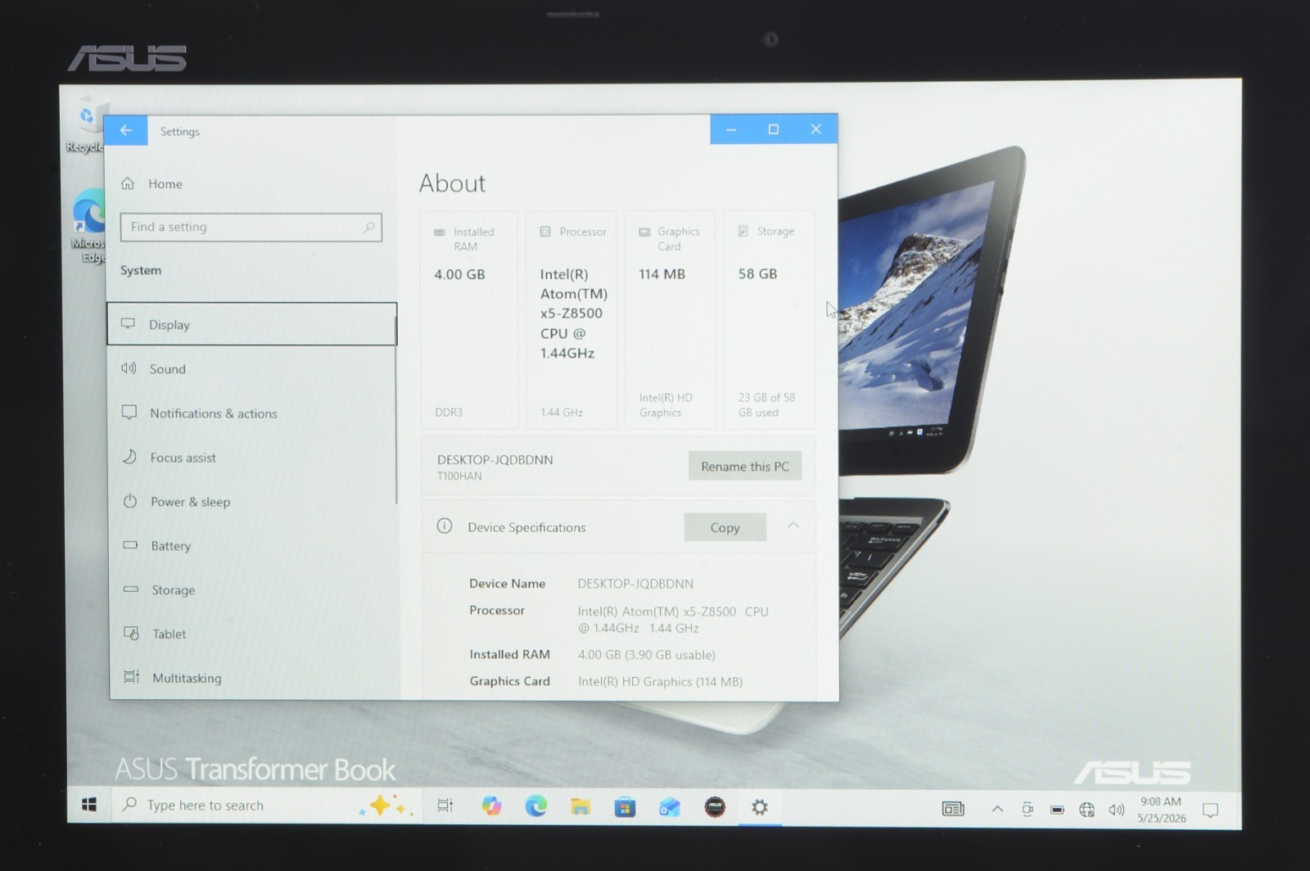Select the Recycle Bin desktop icon

(x=86, y=125)
